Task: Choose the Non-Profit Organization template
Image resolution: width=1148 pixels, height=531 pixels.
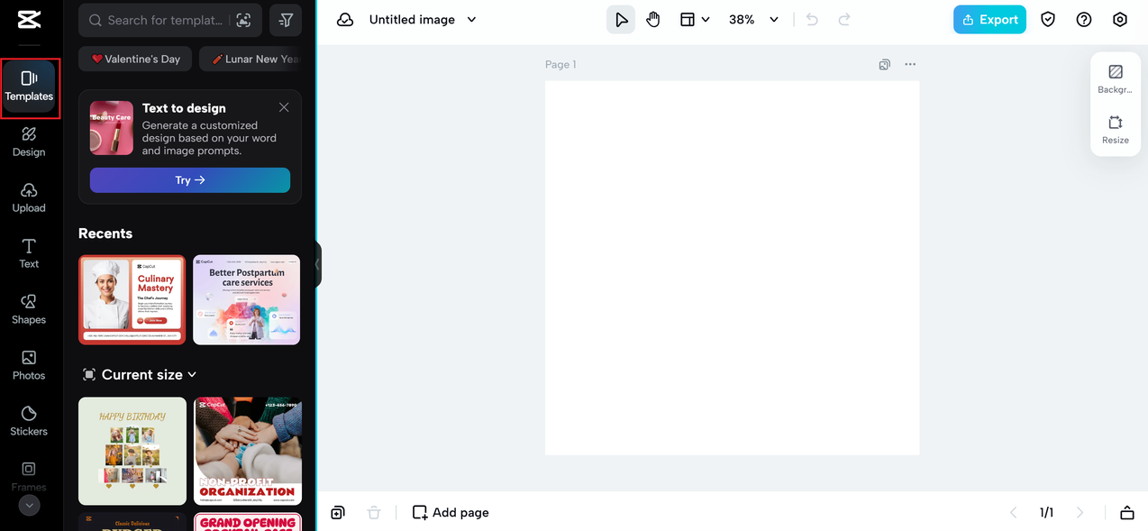Action: tap(248, 451)
